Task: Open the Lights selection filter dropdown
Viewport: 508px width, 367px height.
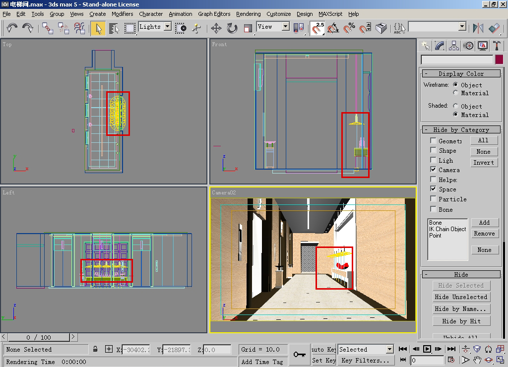Action: 167,27
